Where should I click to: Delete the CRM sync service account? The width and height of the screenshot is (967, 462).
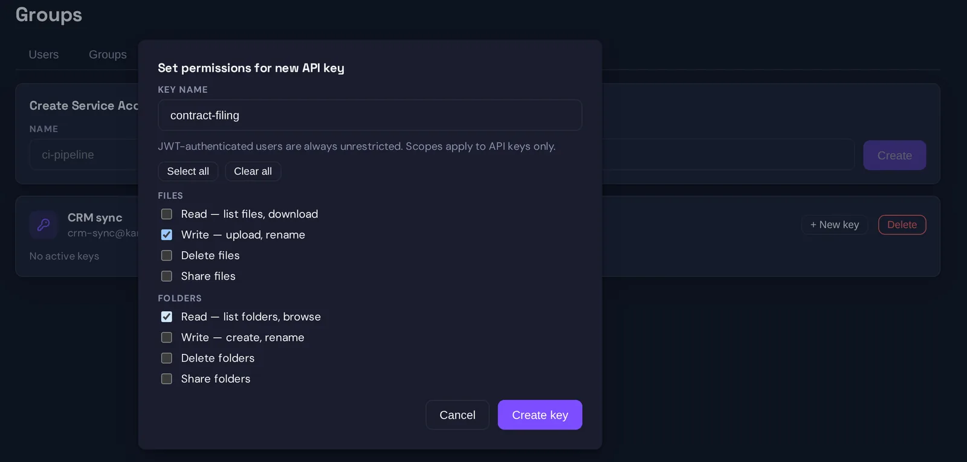[902, 225]
